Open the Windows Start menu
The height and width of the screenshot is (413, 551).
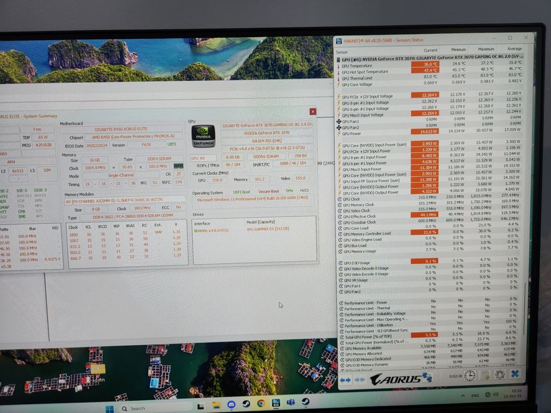pos(110,409)
